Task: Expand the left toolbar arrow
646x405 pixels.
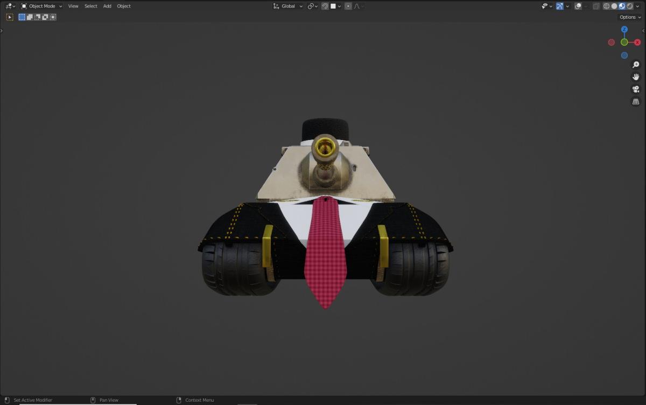Action: (2, 31)
